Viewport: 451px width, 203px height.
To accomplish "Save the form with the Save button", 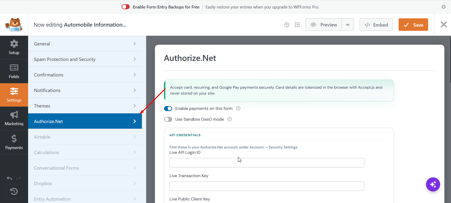I will 413,25.
